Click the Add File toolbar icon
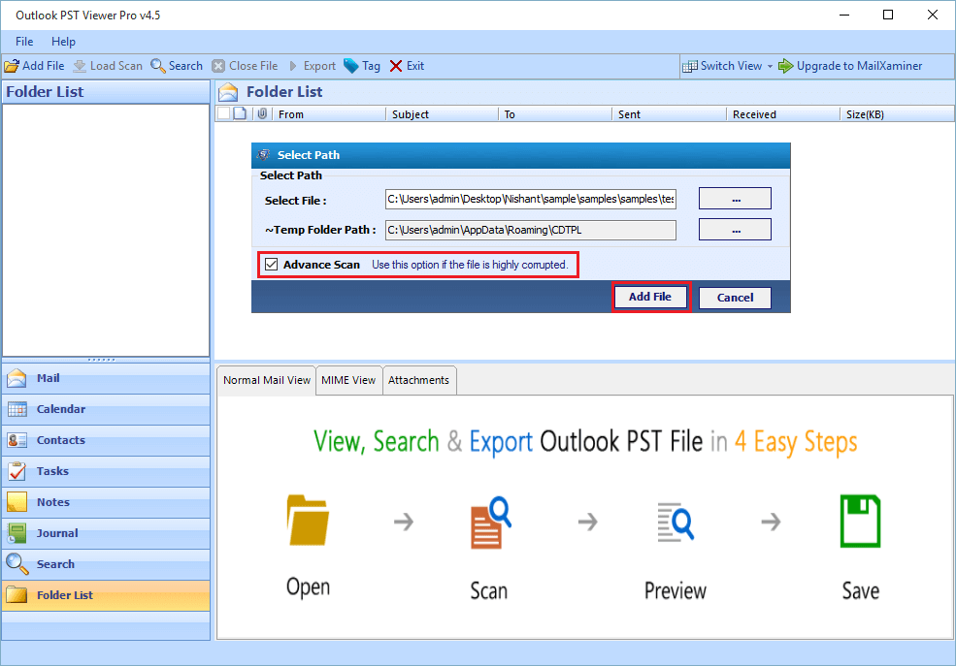 tap(12, 66)
